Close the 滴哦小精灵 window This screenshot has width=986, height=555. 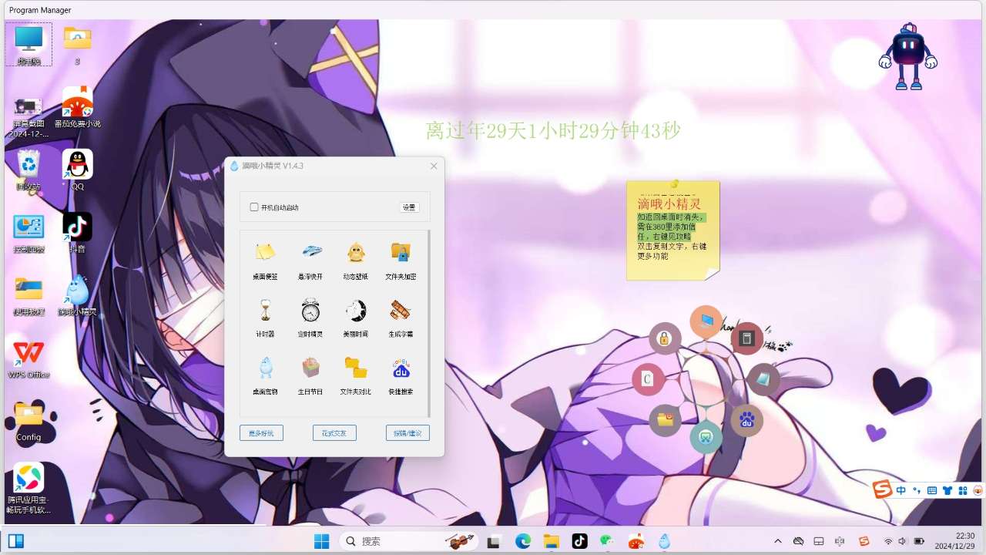point(434,166)
